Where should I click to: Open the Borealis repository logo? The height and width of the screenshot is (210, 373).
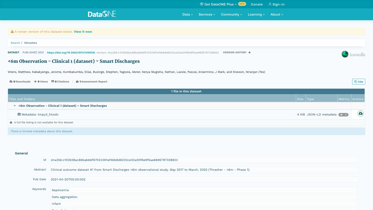pyautogui.click(x=353, y=54)
